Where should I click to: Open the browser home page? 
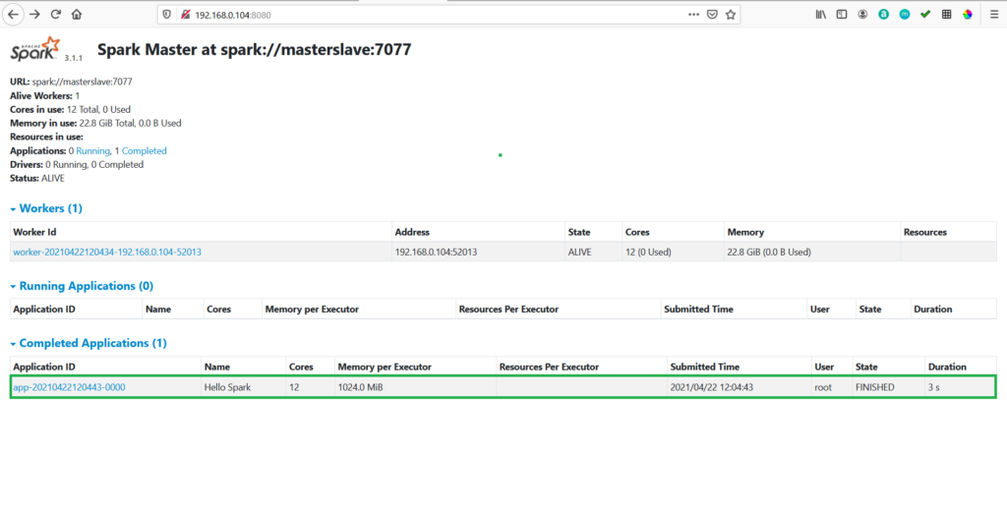tap(77, 15)
